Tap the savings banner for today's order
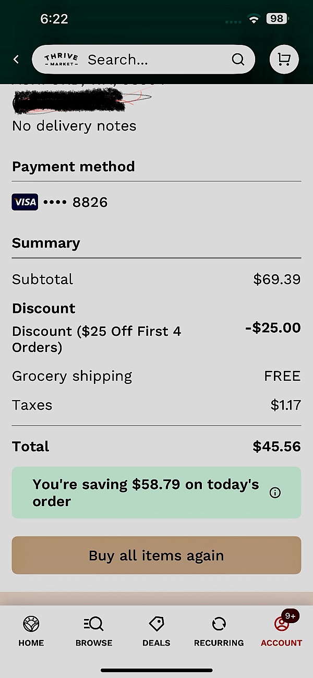Screen dimensions: 313x678 coord(146,493)
